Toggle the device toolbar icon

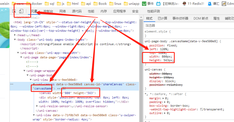(x=21, y=11)
